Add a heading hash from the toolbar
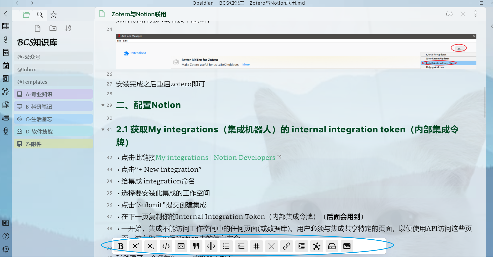The width and height of the screenshot is (493, 257). click(256, 246)
